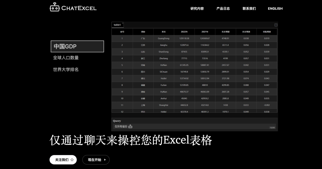
Task: Select the JiangSu cell
Action: point(164,45)
